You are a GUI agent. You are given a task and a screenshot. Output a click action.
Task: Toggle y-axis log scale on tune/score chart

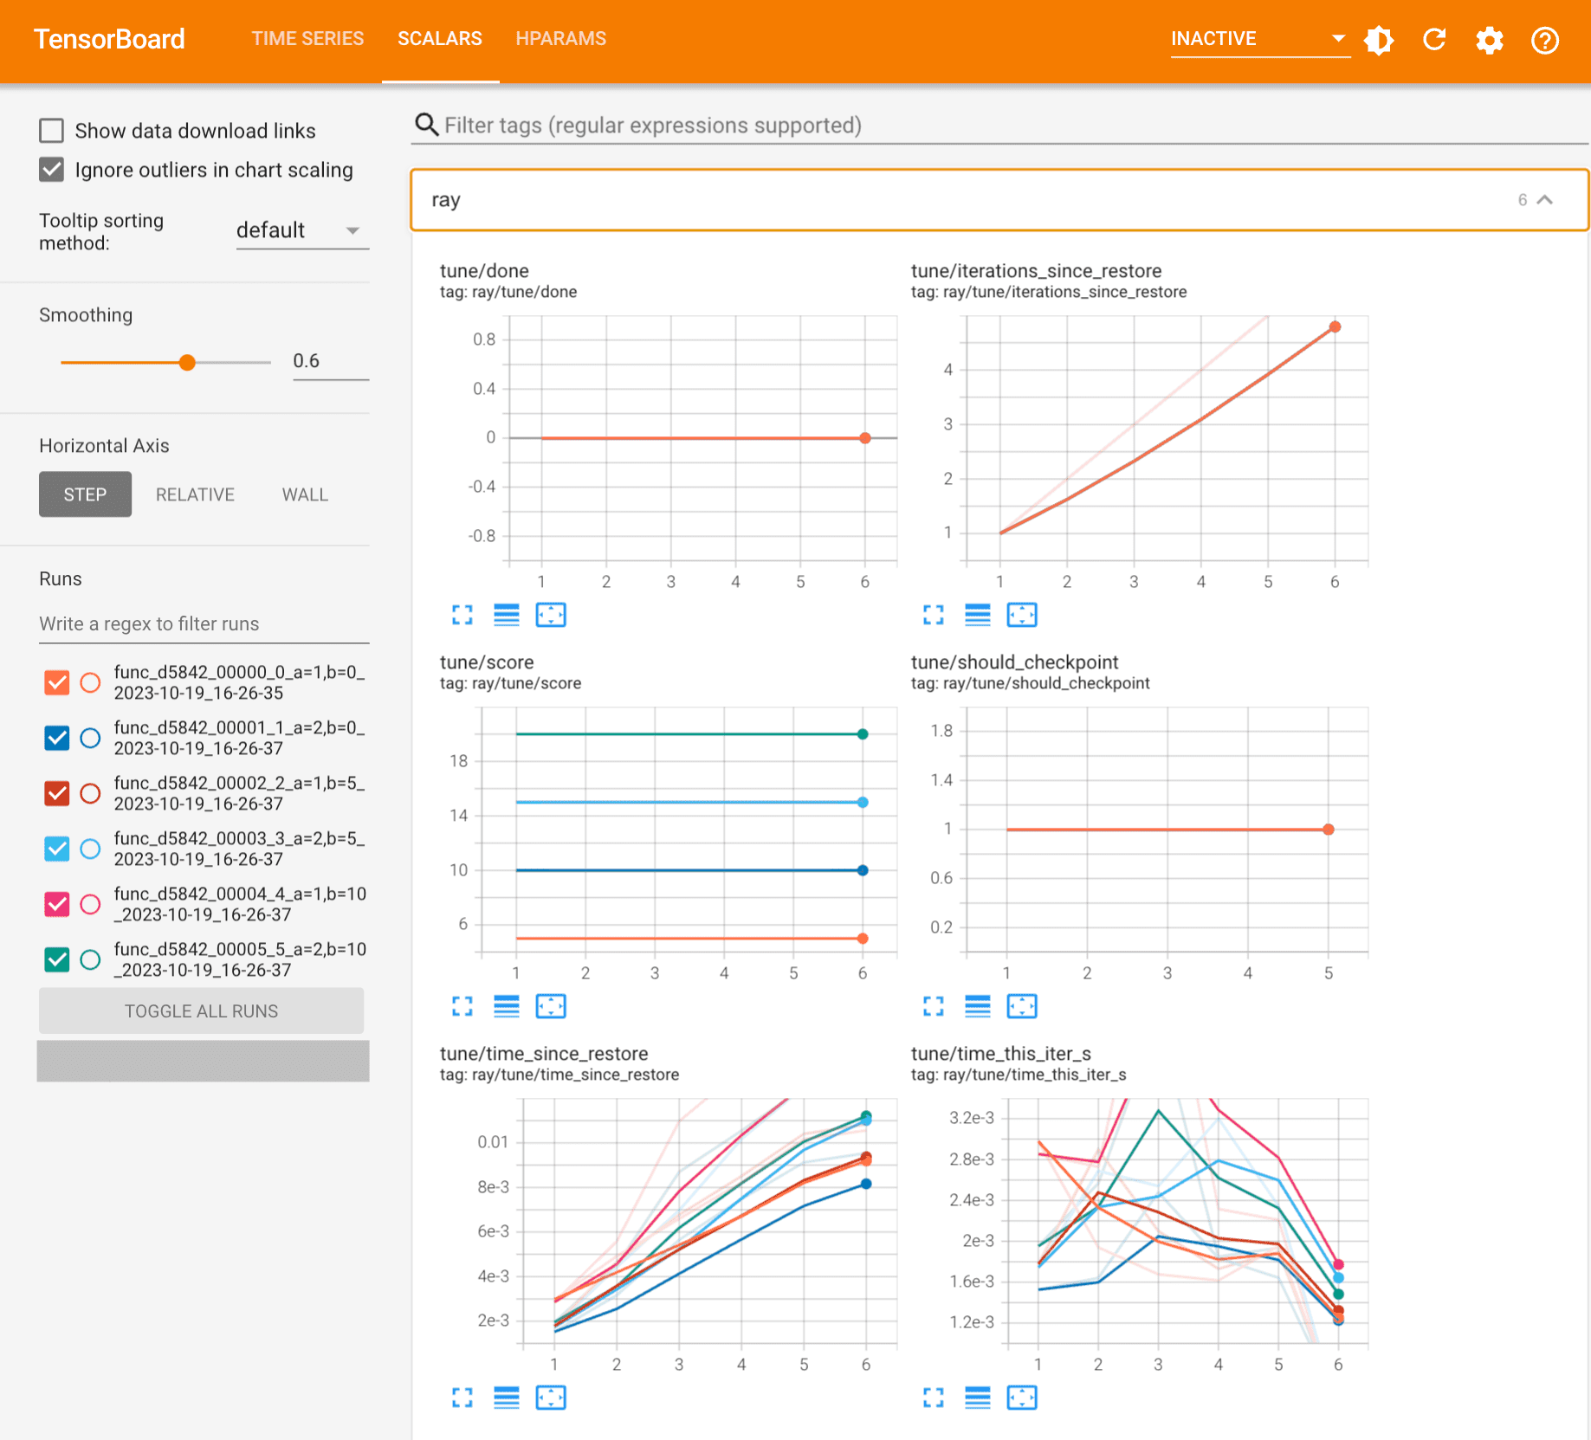507,1006
